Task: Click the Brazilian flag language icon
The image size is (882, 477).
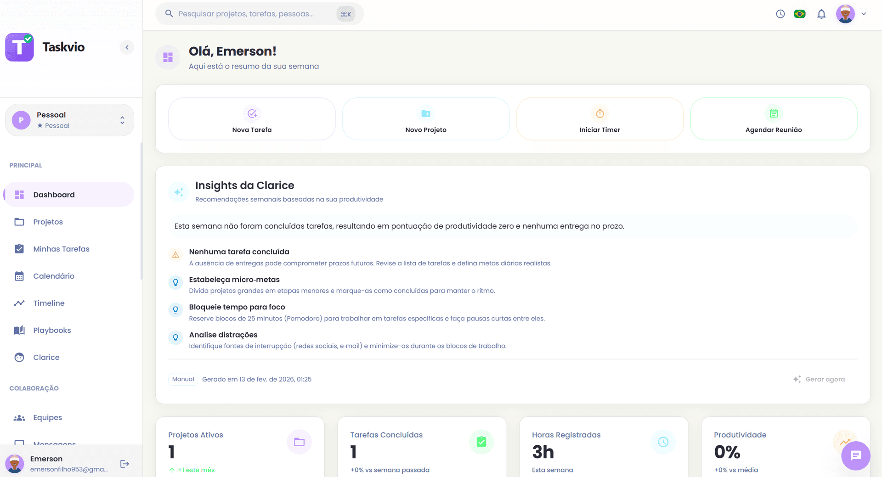Action: pyautogui.click(x=799, y=14)
